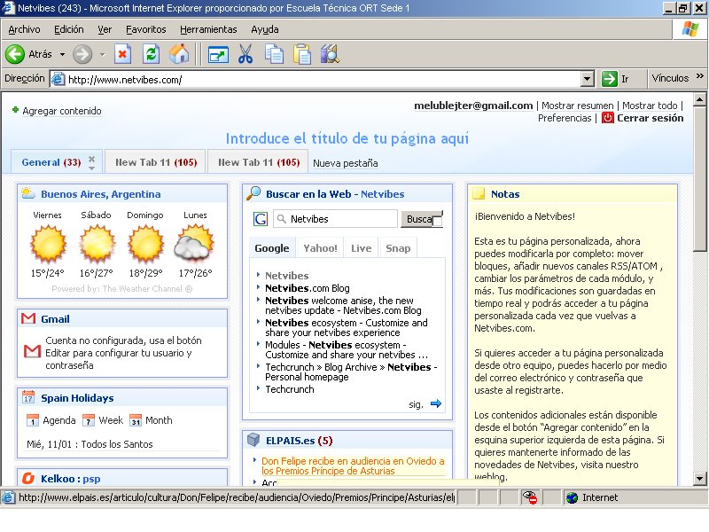Expand the address bar dropdown
The height and width of the screenshot is (532, 709).
pyautogui.click(x=587, y=79)
